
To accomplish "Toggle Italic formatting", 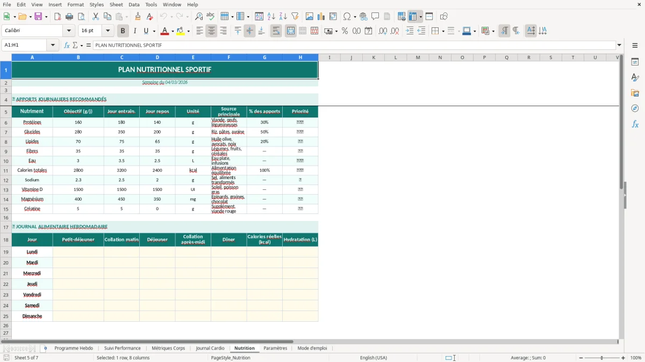I will (135, 31).
